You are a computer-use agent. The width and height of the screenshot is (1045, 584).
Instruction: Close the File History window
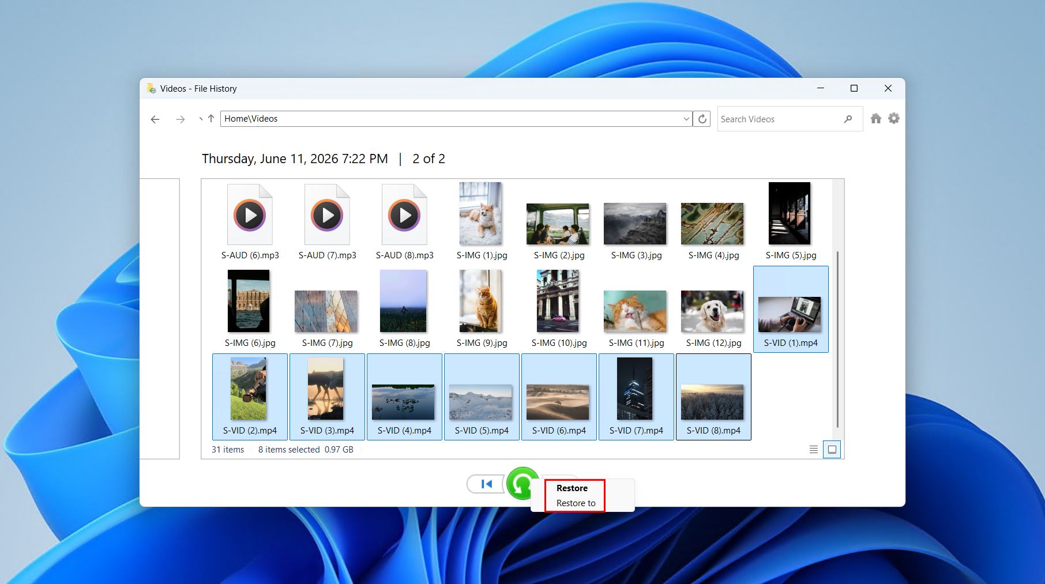pos(888,88)
